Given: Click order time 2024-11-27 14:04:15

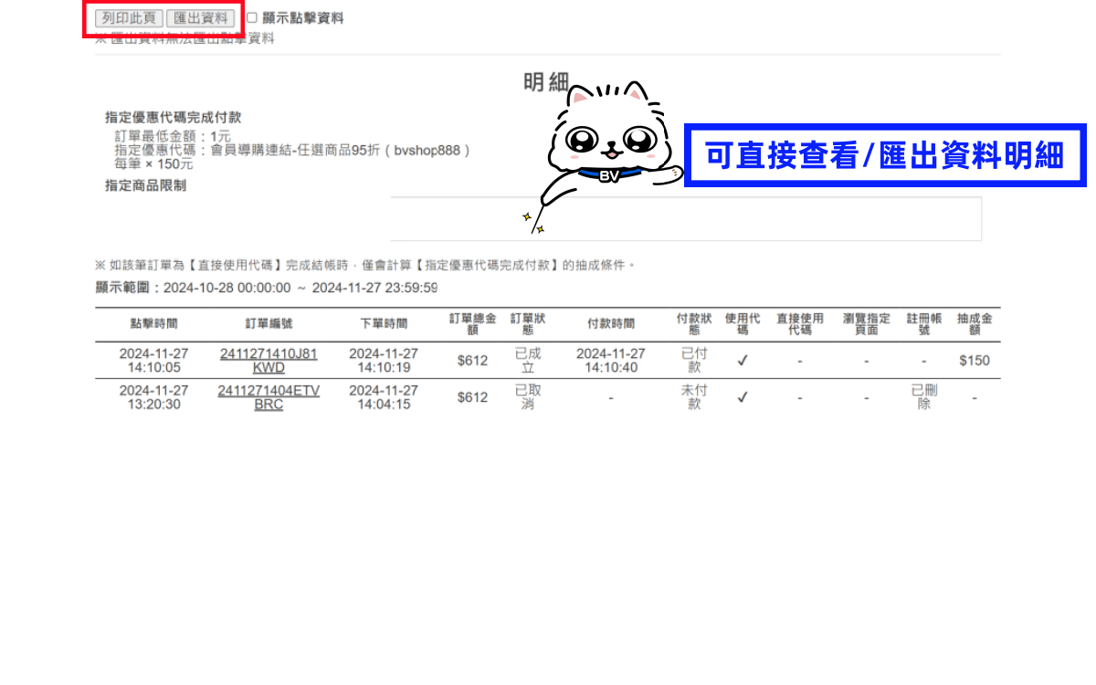Looking at the screenshot, I should coord(384,396).
